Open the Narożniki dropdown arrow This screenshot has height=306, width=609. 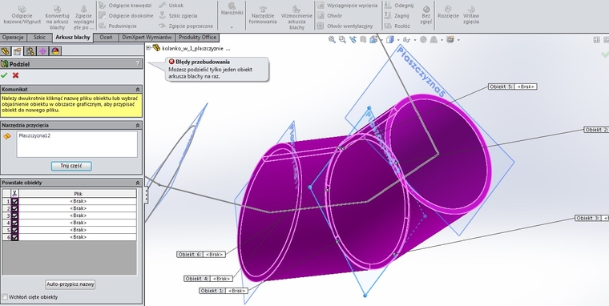232,27
